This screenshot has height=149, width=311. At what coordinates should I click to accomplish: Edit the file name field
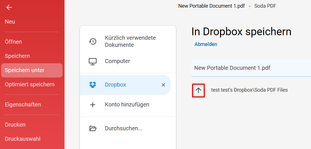(251, 68)
